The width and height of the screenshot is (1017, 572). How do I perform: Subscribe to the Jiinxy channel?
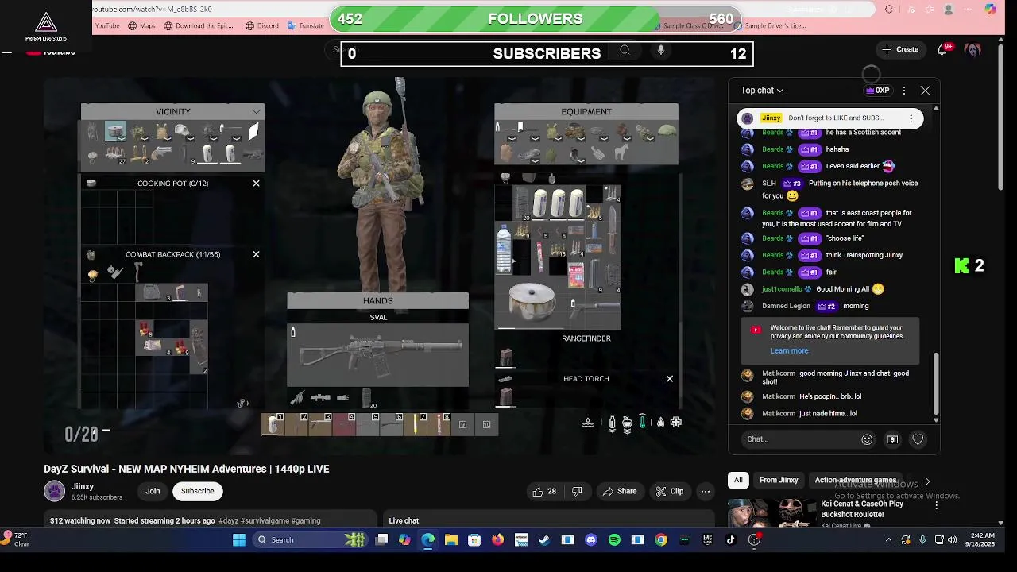coord(197,491)
